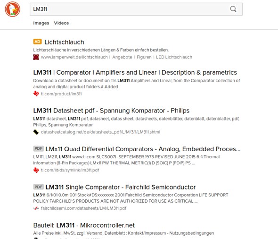Image resolution: width=278 pixels, height=239 pixels.
Task: Open LM311 Datasheet pdf Philips result
Action: pos(111,111)
